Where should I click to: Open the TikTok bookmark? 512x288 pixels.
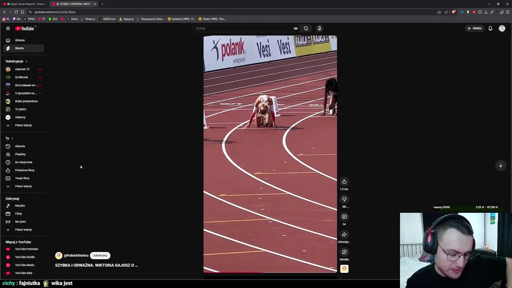tap(29, 19)
